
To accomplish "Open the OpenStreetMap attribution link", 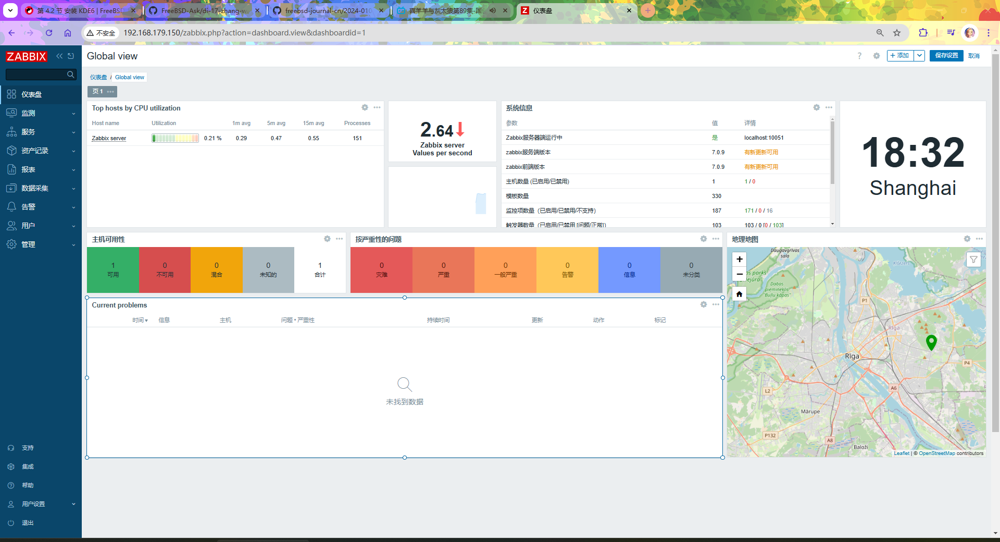I will coord(937,453).
